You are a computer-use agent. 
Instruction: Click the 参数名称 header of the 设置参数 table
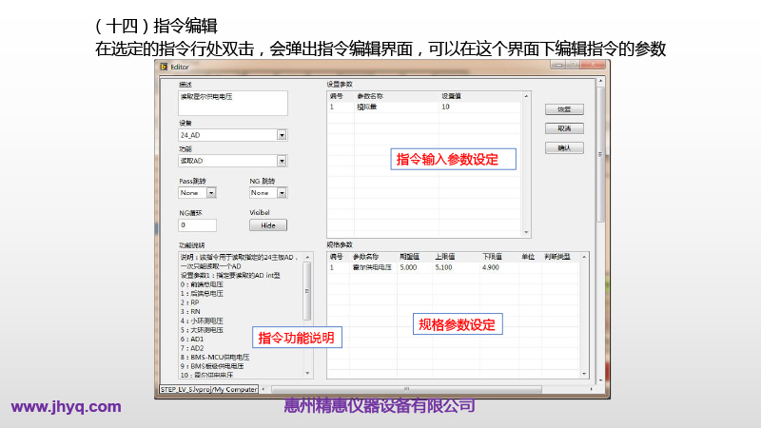370,96
